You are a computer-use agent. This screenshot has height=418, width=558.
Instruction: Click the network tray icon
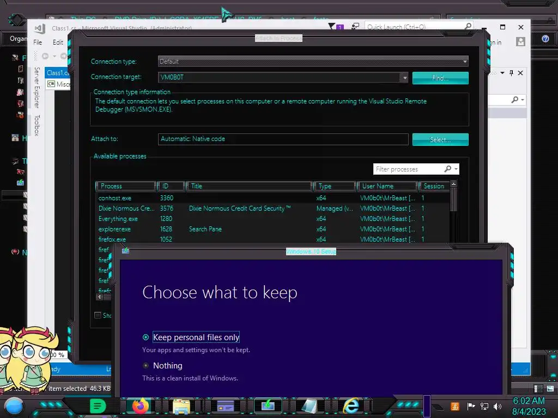[484, 406]
